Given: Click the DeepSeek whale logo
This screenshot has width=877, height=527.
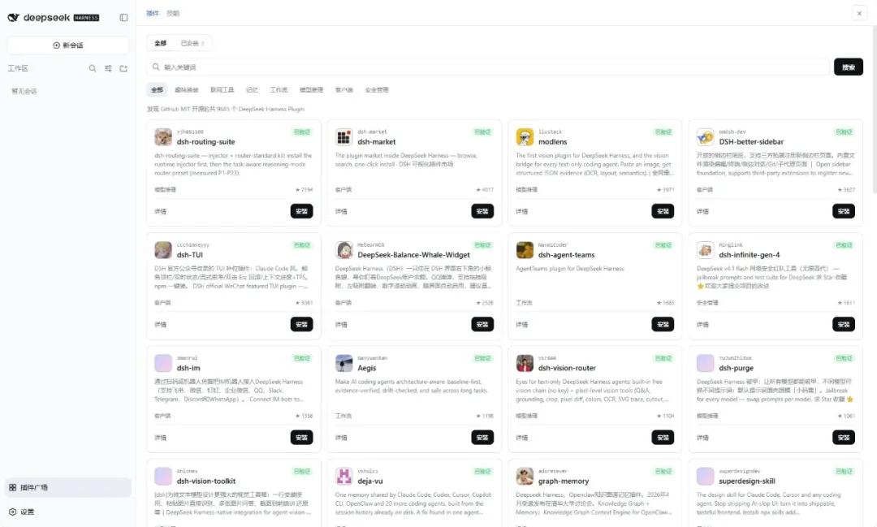Looking at the screenshot, I should click(14, 17).
